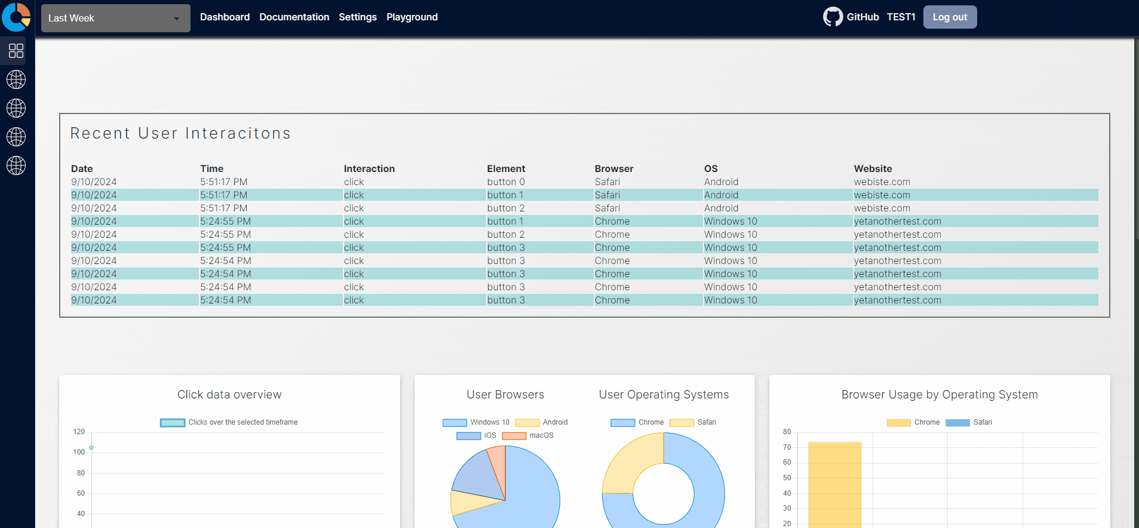Click the 'User Operating Systems' chart title
The image size is (1139, 528).
point(664,395)
